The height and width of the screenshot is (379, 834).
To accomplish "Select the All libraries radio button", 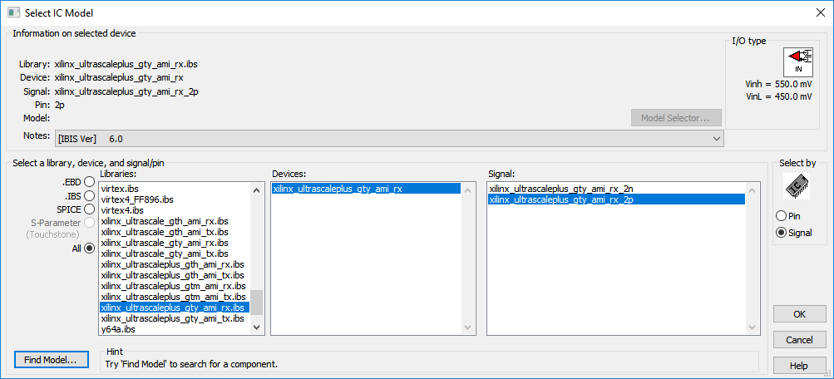I will 89,247.
